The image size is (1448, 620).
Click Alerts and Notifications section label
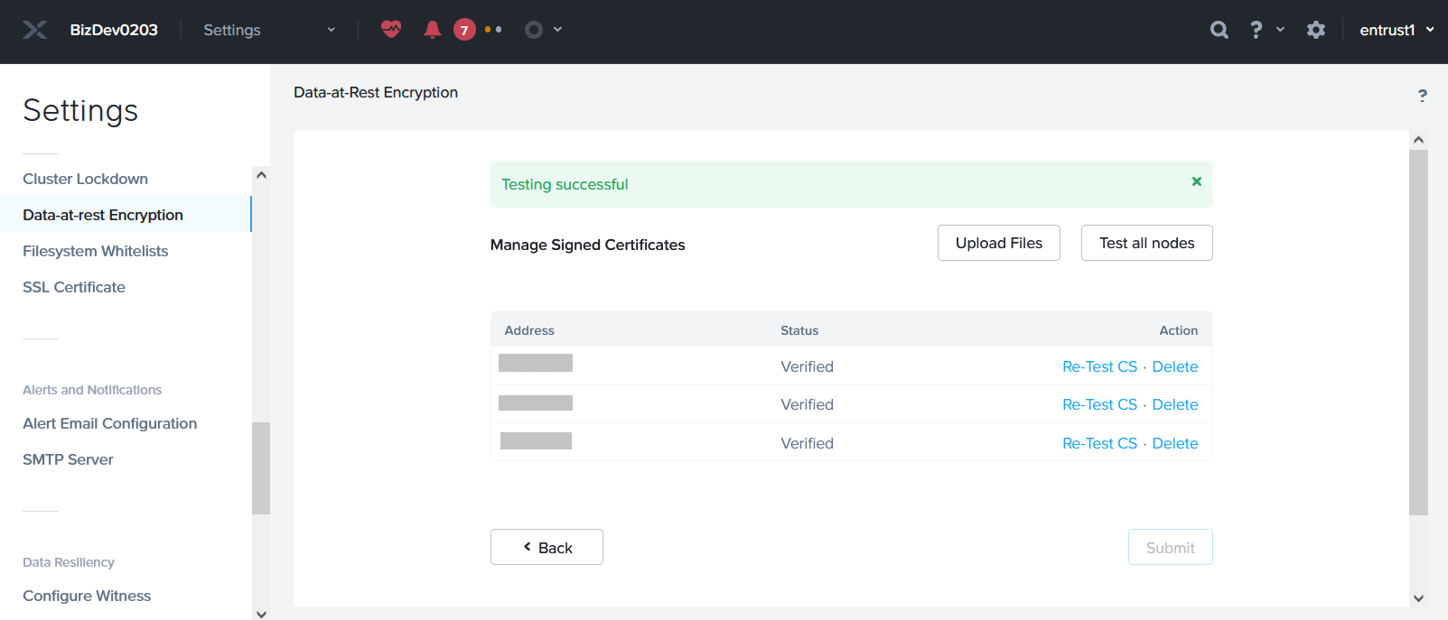coord(92,390)
